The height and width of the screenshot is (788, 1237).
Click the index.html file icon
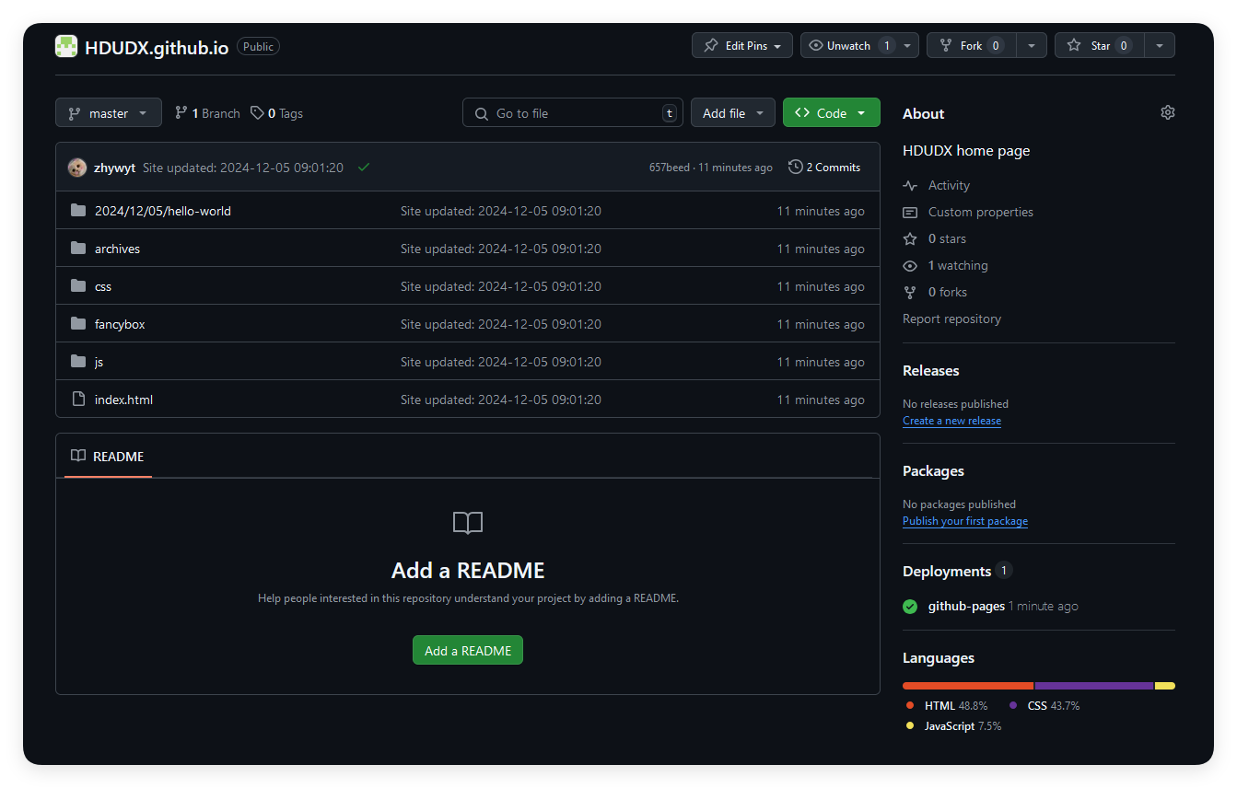[78, 400]
